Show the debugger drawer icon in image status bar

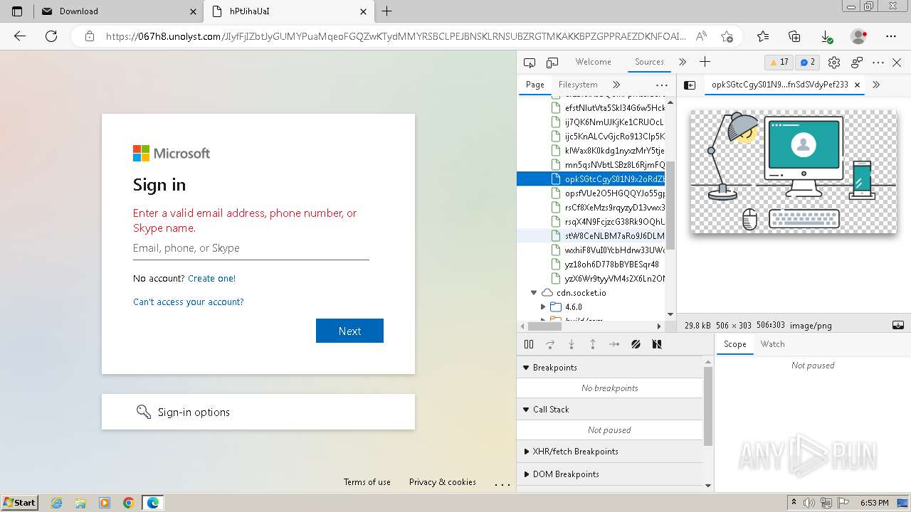tap(898, 325)
